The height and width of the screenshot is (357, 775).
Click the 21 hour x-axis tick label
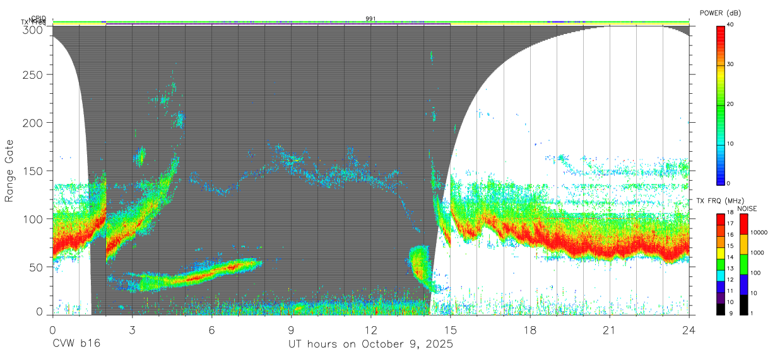(610, 329)
